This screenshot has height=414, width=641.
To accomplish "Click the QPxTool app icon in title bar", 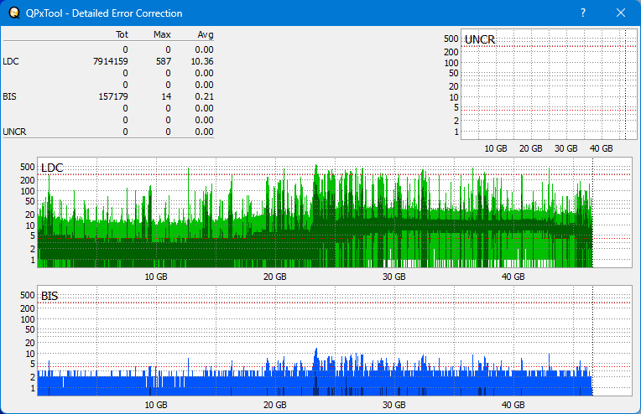I will pos(13,13).
